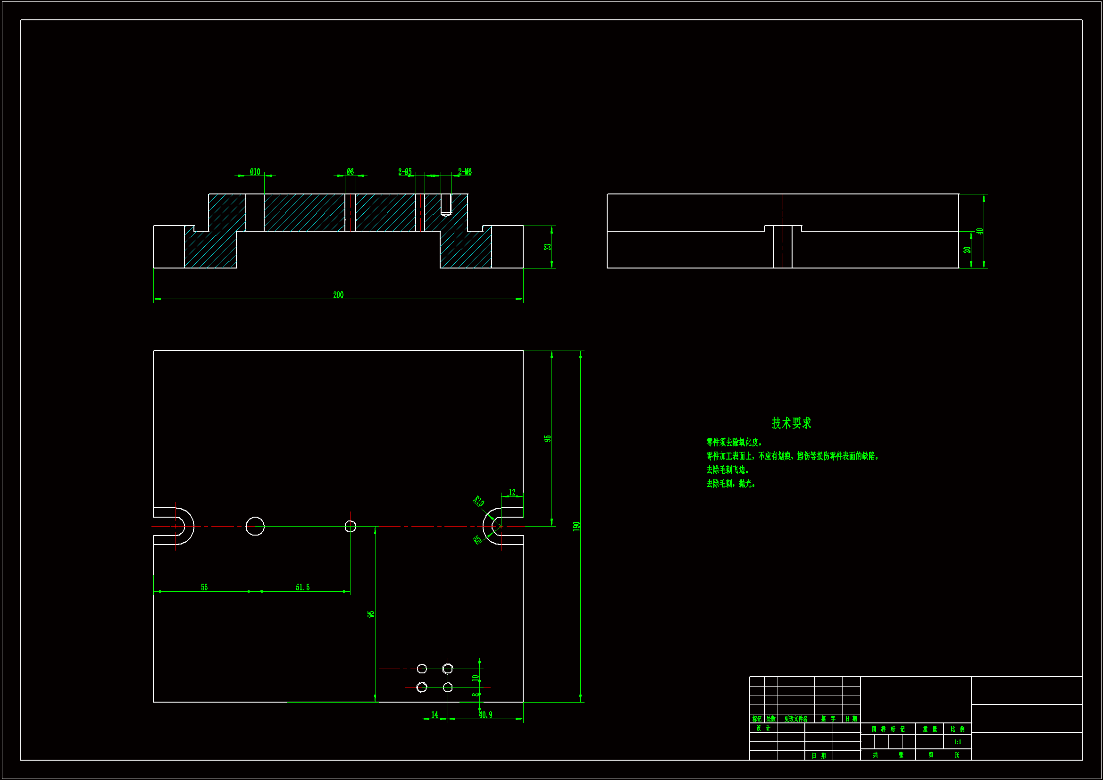Click the 200 overall width dimension text
The width and height of the screenshot is (1103, 780).
[x=338, y=294]
